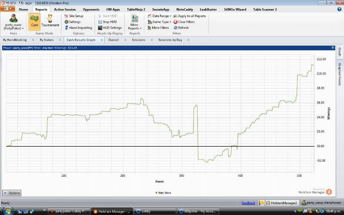The width and height of the screenshot is (344, 215).
Task: Open Site Setup options
Action: 74,16
